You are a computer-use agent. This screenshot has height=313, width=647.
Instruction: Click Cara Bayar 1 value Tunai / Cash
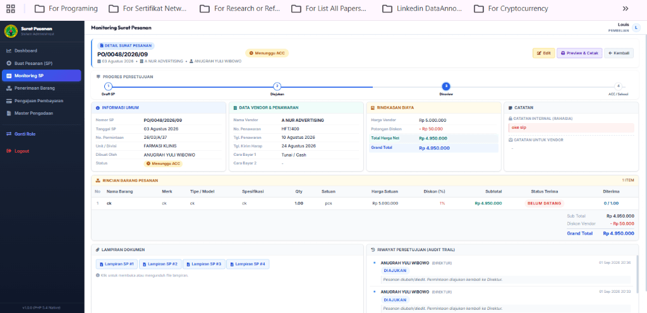coord(294,155)
